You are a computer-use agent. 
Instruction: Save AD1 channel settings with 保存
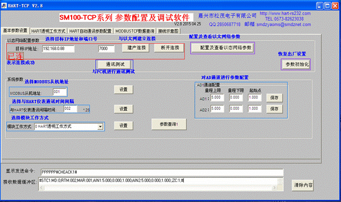coord(274,98)
